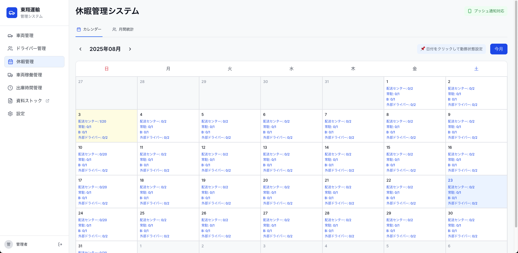Select 休暇管理 in the sidebar
Viewport: 518px width, 253px height.
coord(34,62)
